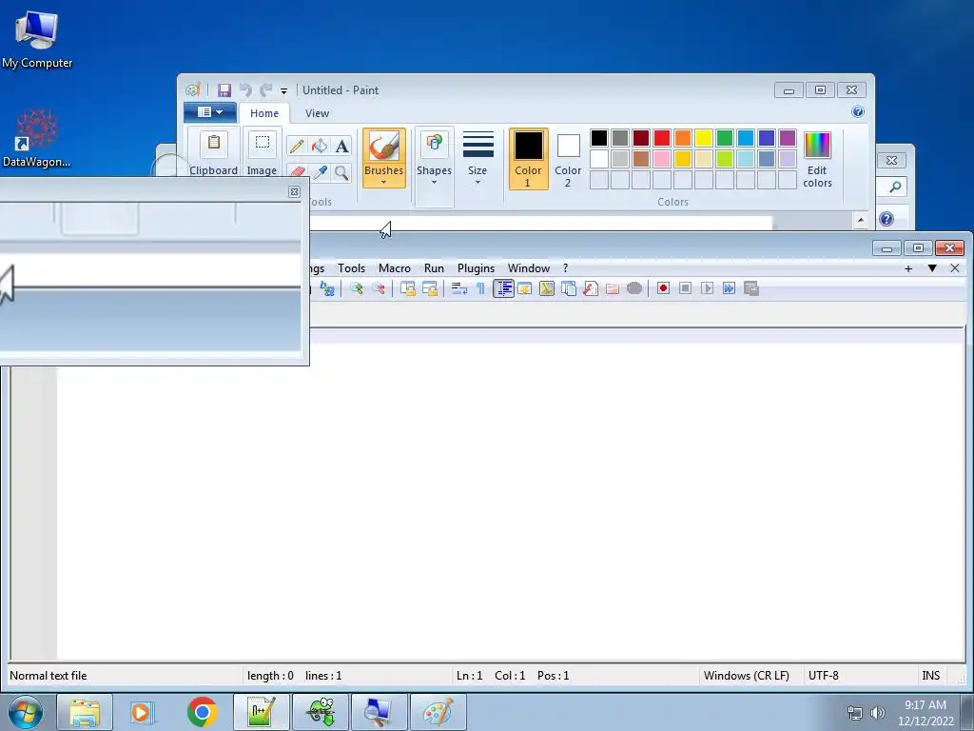Expand the Clipboard group in Paint
This screenshot has height=731, width=974.
pos(214,151)
